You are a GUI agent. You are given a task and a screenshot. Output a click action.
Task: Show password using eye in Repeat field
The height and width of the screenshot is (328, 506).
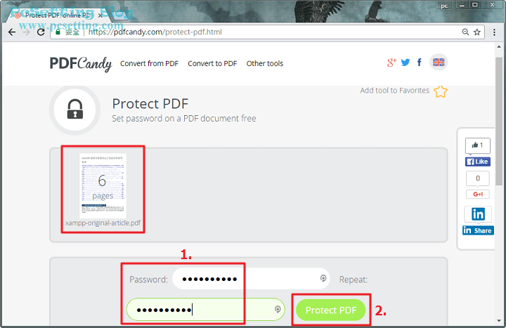(x=278, y=310)
